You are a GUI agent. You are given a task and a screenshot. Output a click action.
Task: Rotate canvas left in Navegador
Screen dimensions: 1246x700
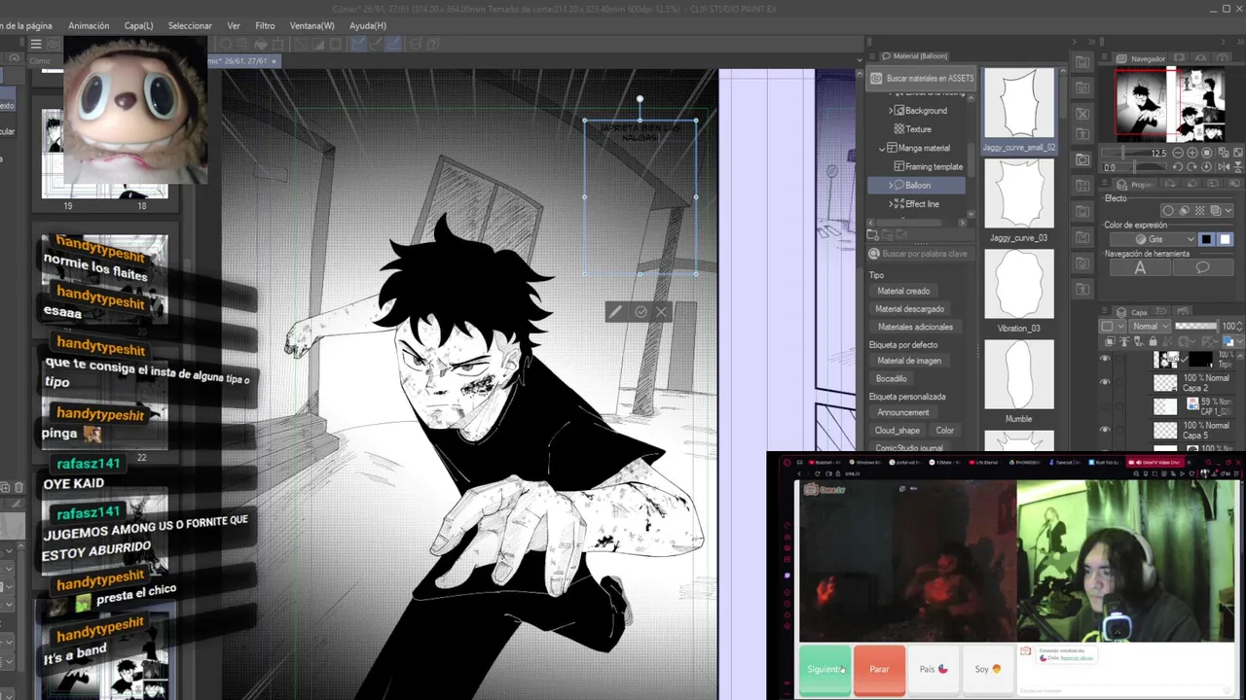coord(1179,167)
